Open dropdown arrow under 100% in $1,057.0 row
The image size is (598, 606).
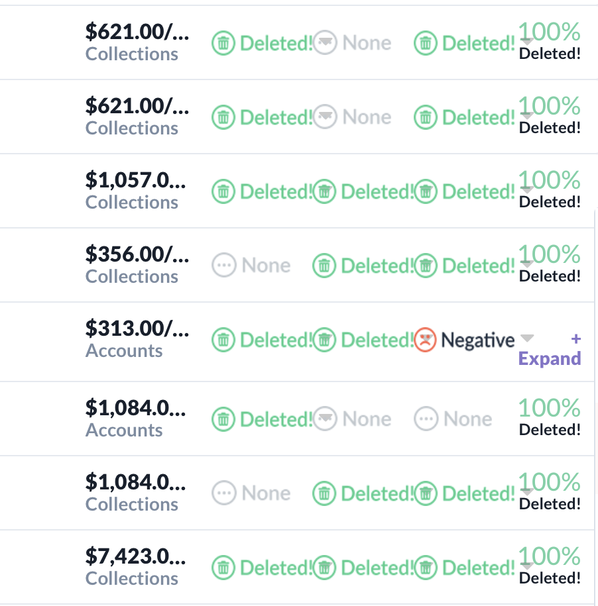(x=526, y=190)
